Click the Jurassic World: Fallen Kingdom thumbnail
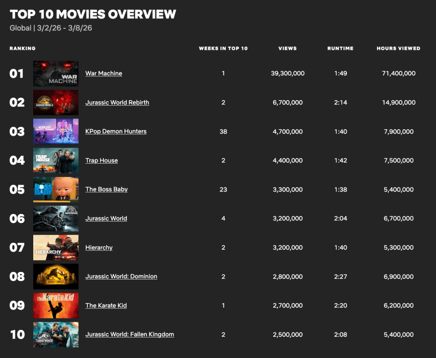This screenshot has height=358, width=436. 55,334
